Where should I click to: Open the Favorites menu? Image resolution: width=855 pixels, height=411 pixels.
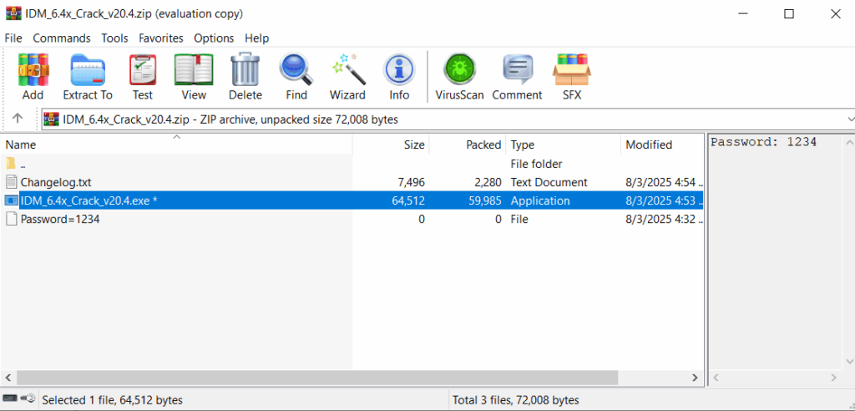pyautogui.click(x=161, y=38)
